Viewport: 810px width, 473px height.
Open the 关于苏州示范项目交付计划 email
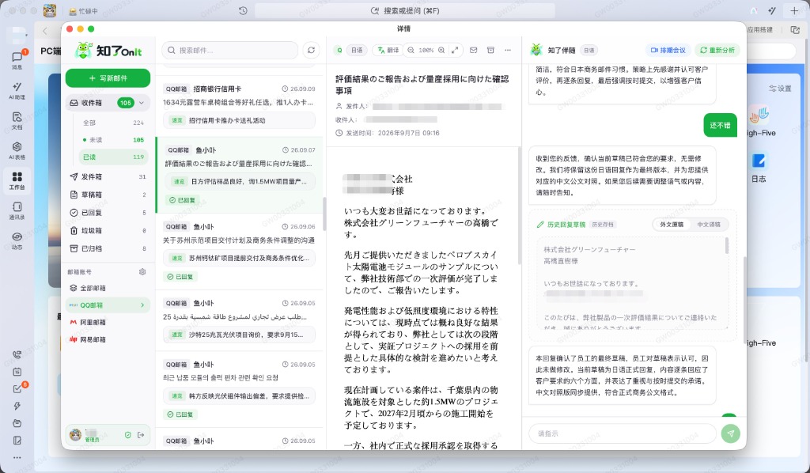(x=239, y=252)
